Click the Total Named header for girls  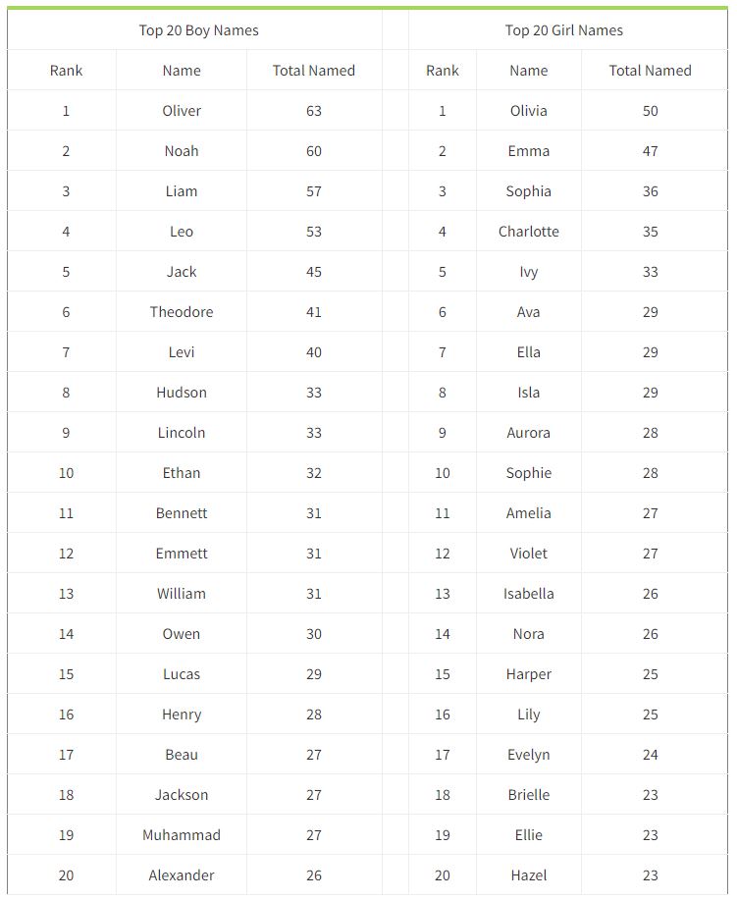coord(651,71)
